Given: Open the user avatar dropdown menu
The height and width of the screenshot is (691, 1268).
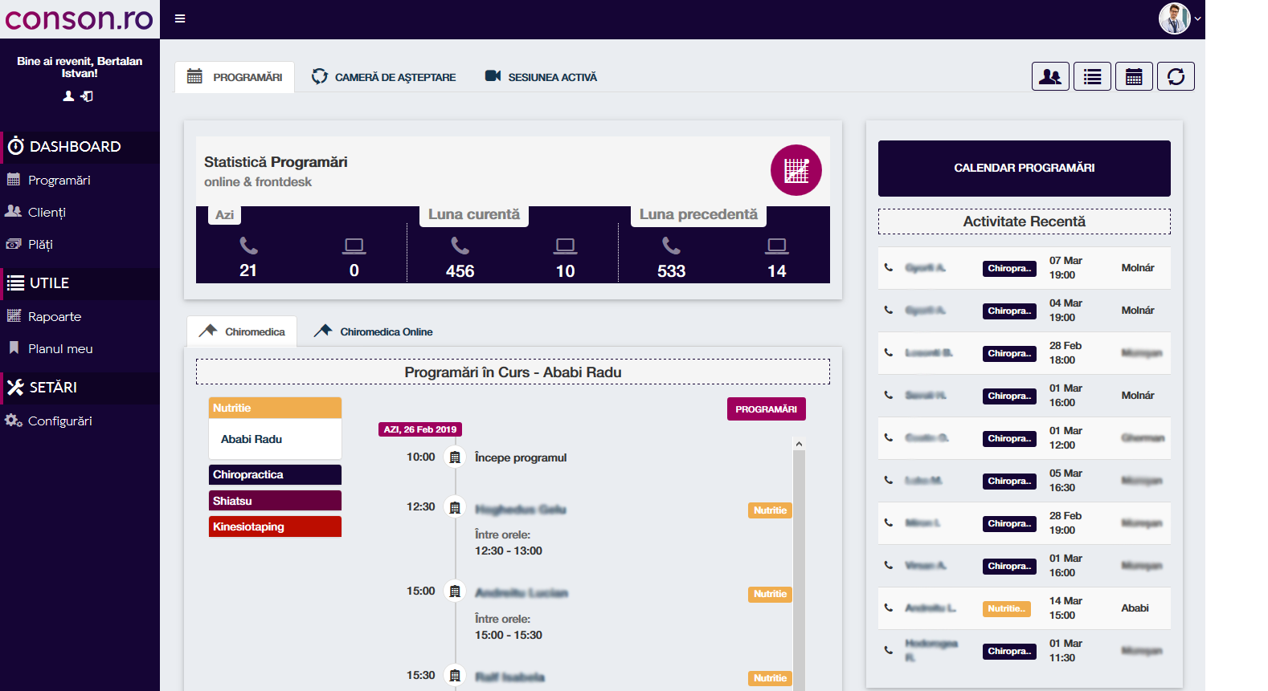Looking at the screenshot, I should click(x=1179, y=18).
